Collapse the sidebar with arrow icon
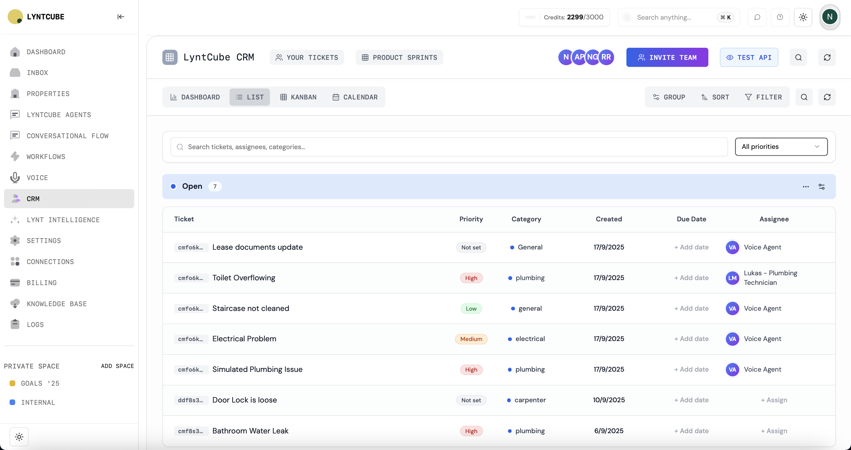851x450 pixels. (120, 17)
